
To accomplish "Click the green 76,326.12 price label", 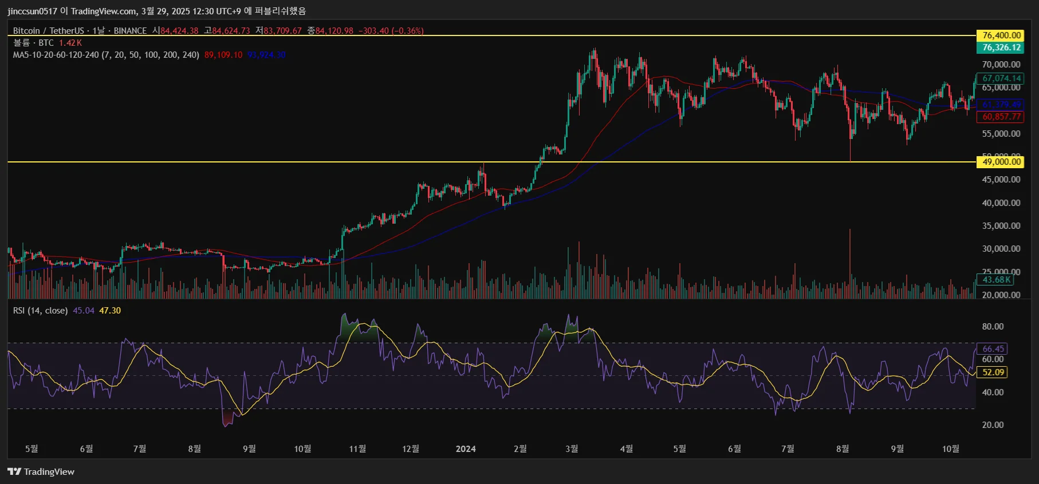I will (1000, 47).
